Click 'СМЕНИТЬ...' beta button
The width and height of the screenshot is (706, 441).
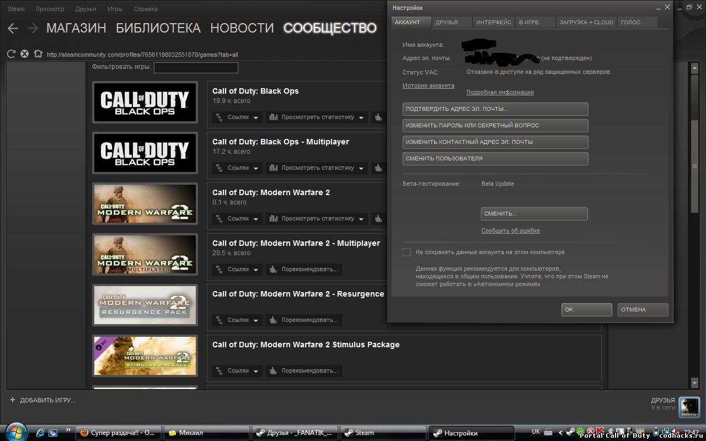[x=534, y=214]
